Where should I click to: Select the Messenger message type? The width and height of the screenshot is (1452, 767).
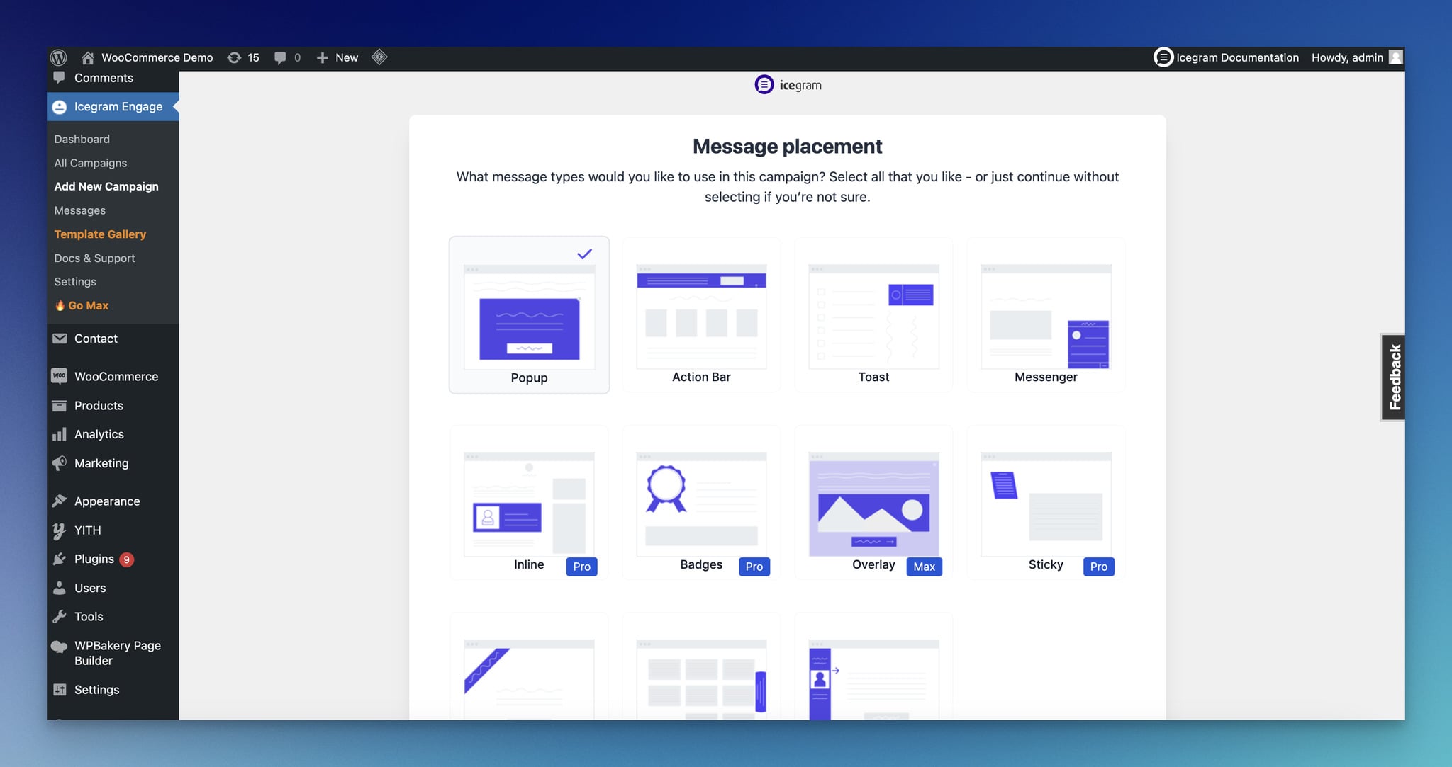coord(1046,315)
